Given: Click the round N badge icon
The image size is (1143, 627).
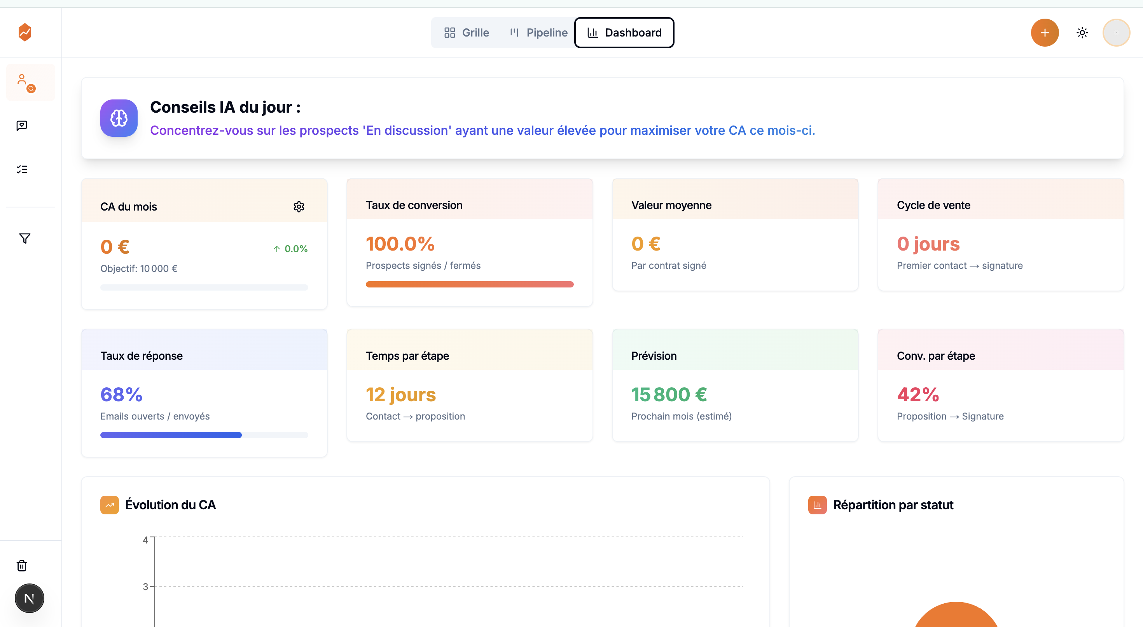Looking at the screenshot, I should [x=29, y=598].
